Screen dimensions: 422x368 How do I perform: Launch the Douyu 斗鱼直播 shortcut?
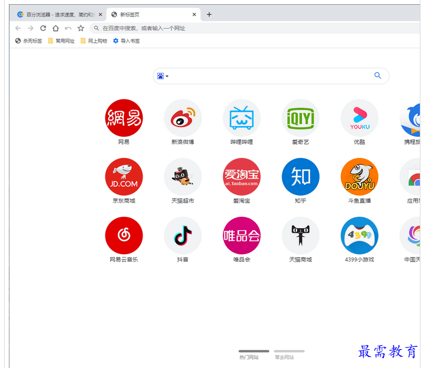coord(359,177)
